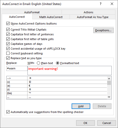Select the (tm) trademark list entry

[x=57, y=93]
